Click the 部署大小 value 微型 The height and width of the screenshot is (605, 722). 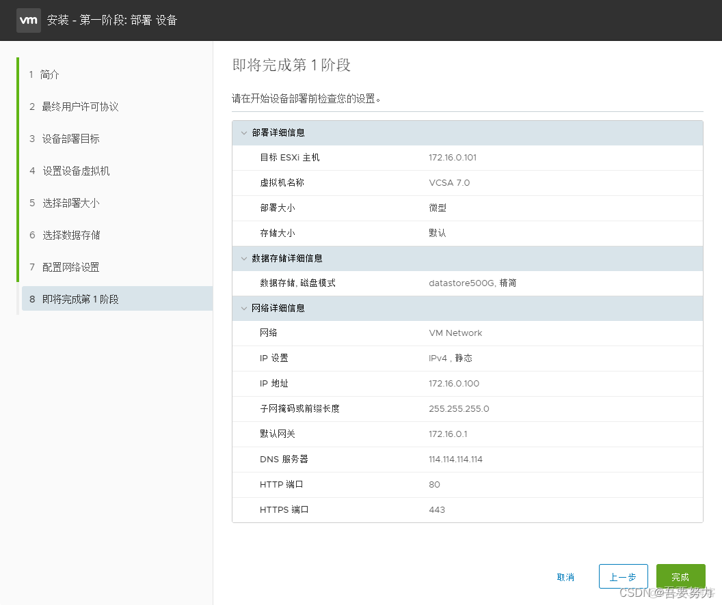pos(438,208)
